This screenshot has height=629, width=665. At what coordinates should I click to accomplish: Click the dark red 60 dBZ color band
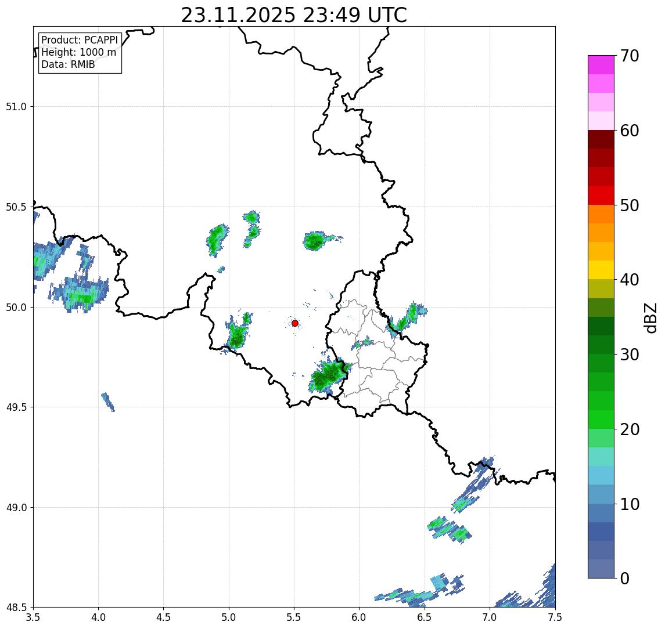click(x=601, y=139)
